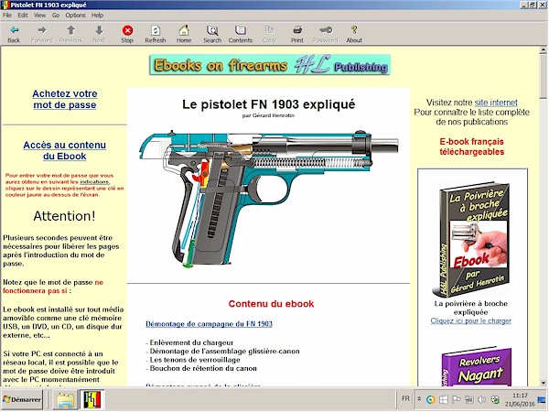Refresh the page with the Refresh icon
This screenshot has height=412, width=549.
tap(156, 30)
